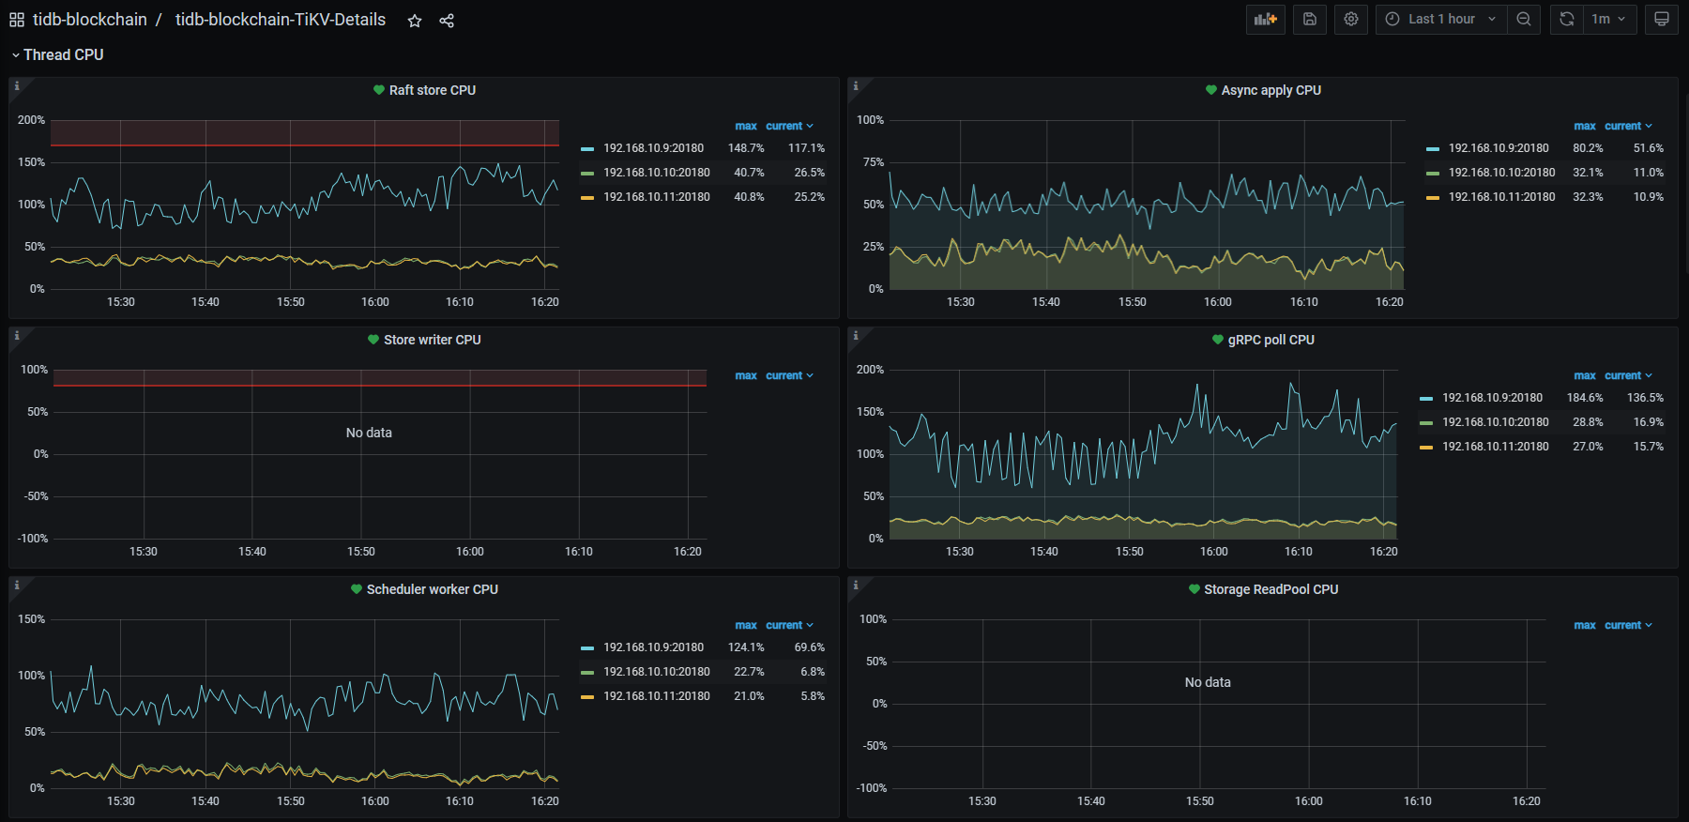Open the 1m refresh interval dropdown
Image resolution: width=1689 pixels, height=822 pixels.
(x=1608, y=19)
